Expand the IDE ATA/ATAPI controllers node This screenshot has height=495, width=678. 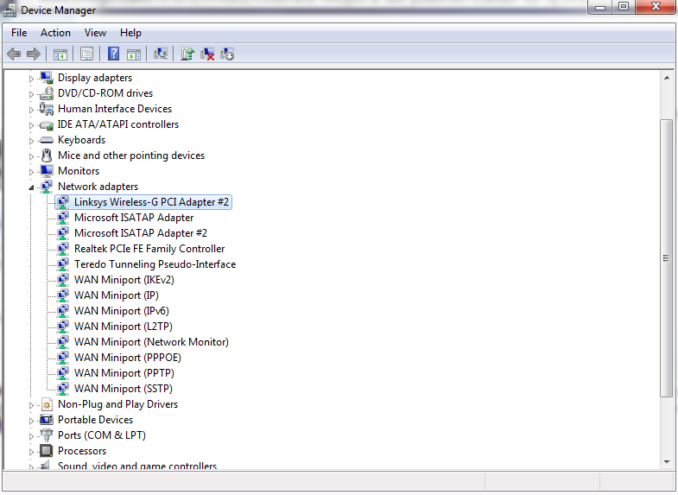pos(31,125)
